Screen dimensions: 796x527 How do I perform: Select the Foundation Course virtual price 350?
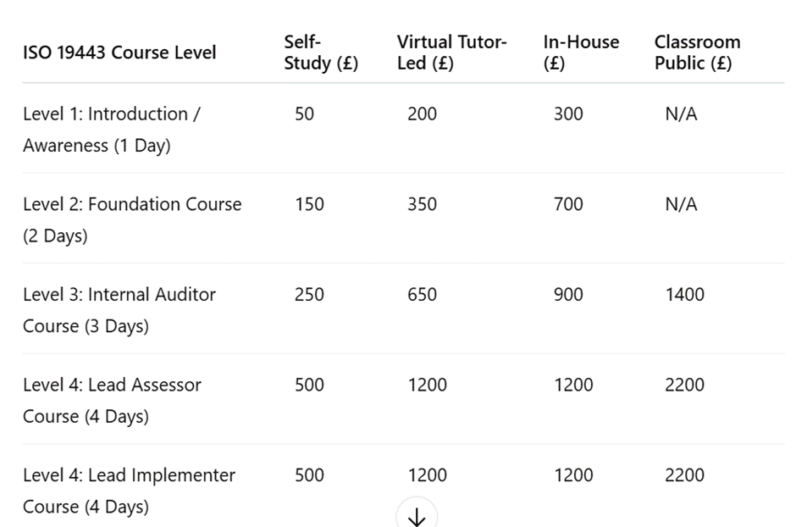pos(422,204)
